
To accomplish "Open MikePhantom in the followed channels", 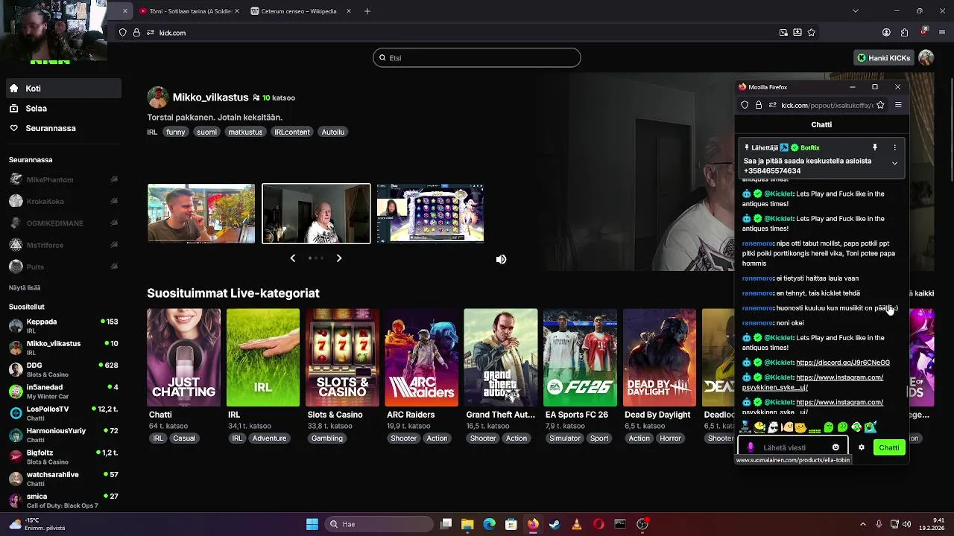I will point(63,179).
